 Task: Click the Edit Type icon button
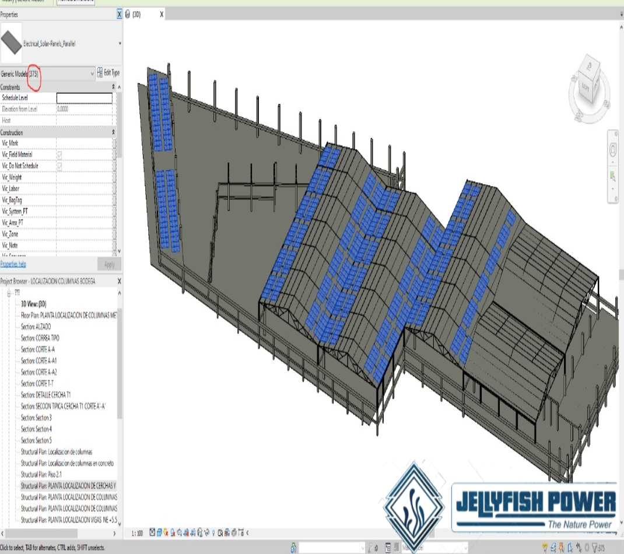(108, 73)
